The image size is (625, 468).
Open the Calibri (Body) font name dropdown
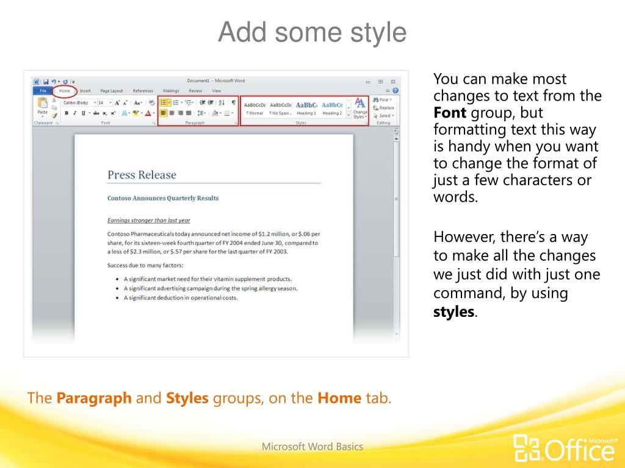(95, 102)
